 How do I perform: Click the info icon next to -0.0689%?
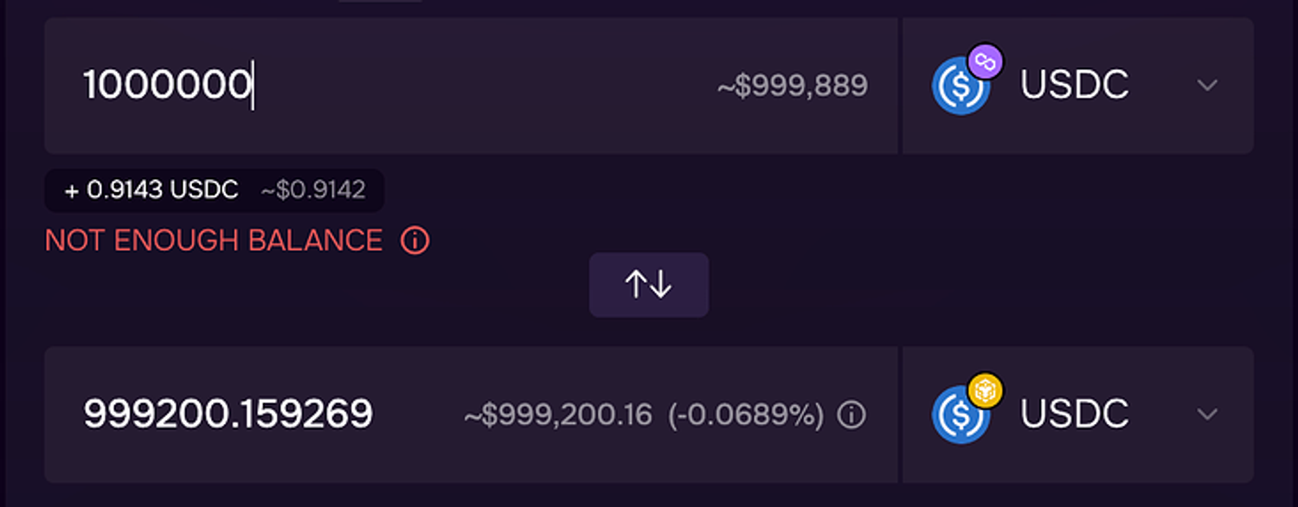pyautogui.click(x=851, y=415)
